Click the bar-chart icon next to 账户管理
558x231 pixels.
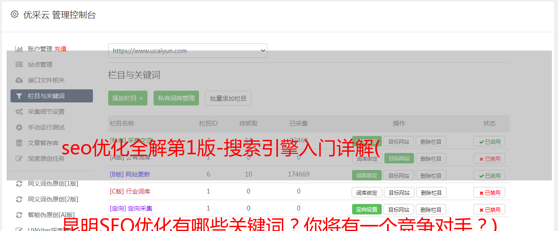click(x=19, y=49)
